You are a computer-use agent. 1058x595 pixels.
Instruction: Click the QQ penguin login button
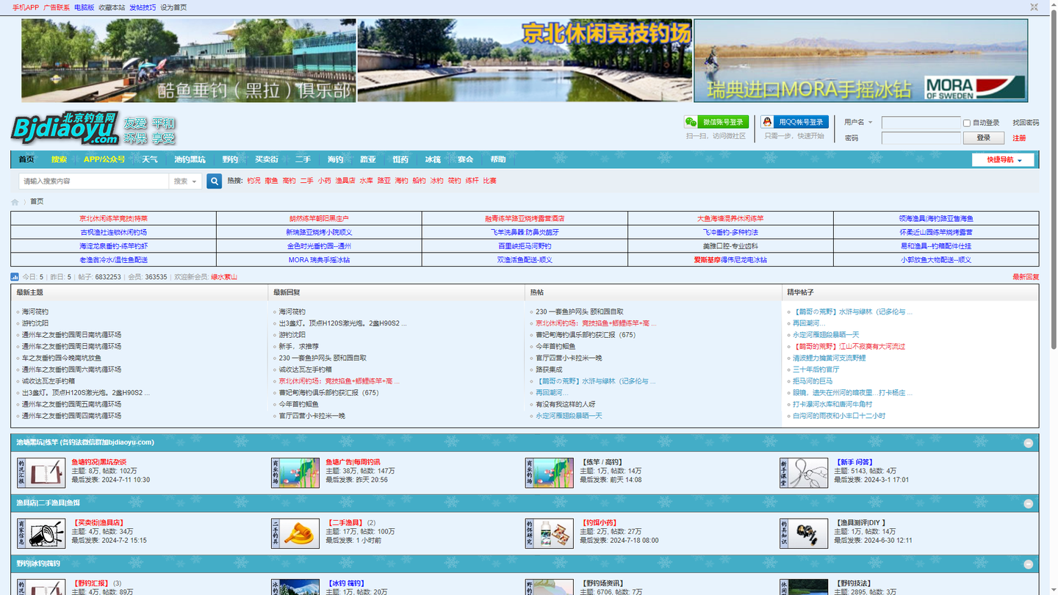[x=794, y=122]
